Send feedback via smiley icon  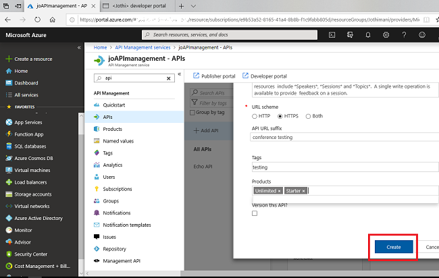pyautogui.click(x=422, y=35)
